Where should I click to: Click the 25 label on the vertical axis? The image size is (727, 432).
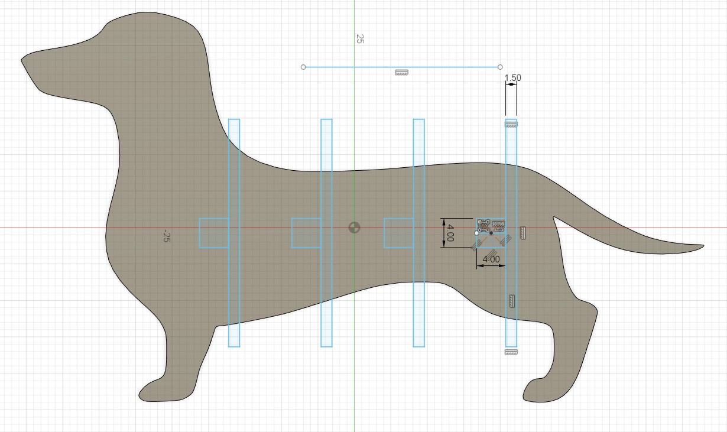(x=359, y=38)
